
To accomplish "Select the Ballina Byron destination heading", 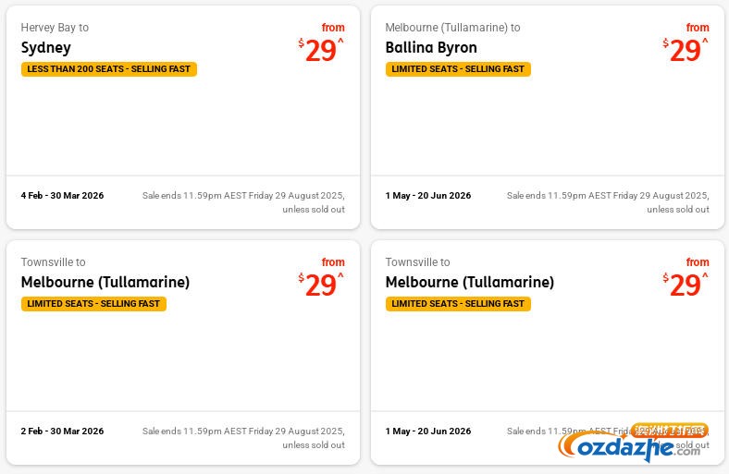I will tap(431, 47).
